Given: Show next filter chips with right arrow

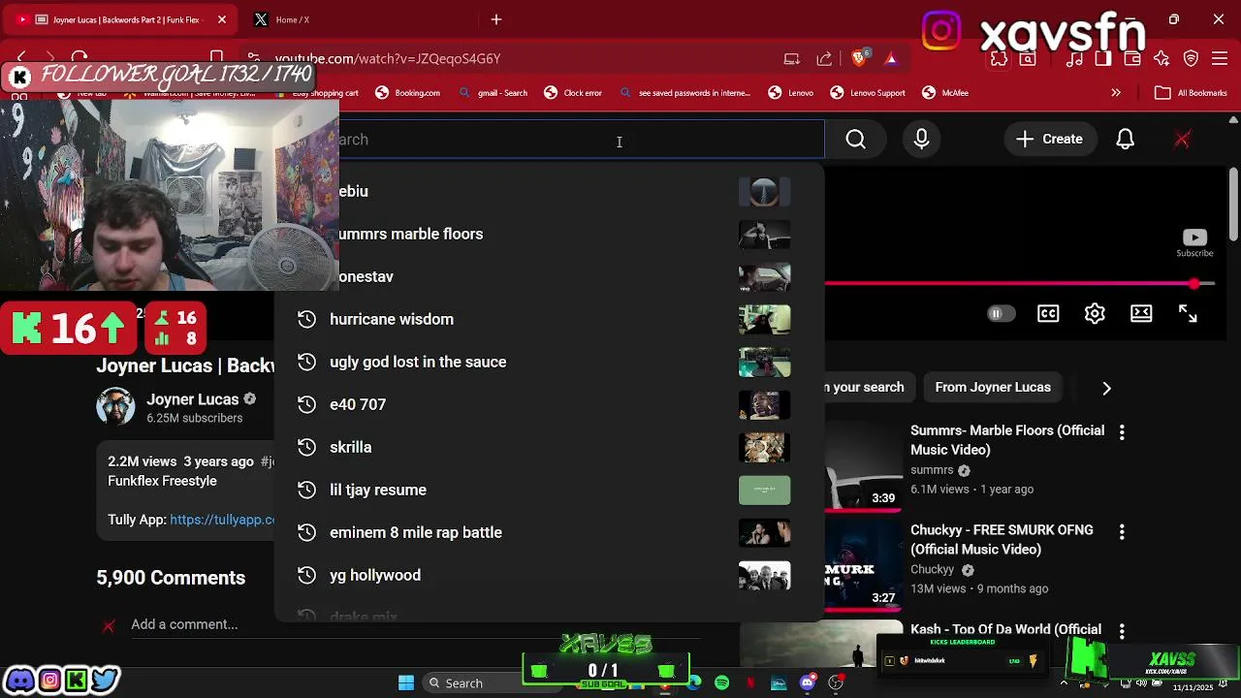Looking at the screenshot, I should point(1106,388).
